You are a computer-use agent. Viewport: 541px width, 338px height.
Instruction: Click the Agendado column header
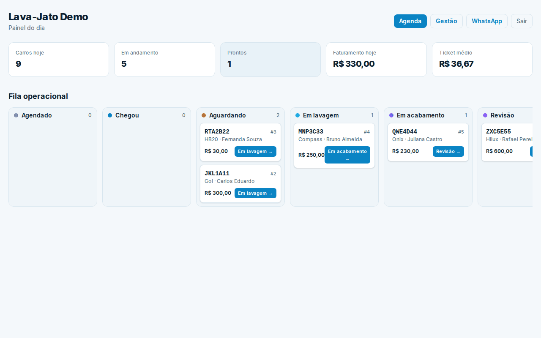(53, 115)
